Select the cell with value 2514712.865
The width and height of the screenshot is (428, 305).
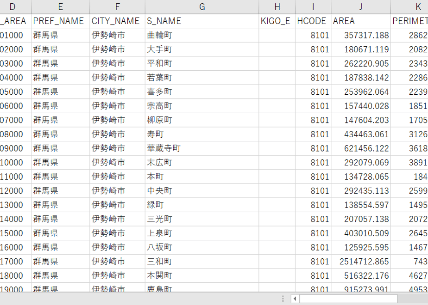[361, 262]
